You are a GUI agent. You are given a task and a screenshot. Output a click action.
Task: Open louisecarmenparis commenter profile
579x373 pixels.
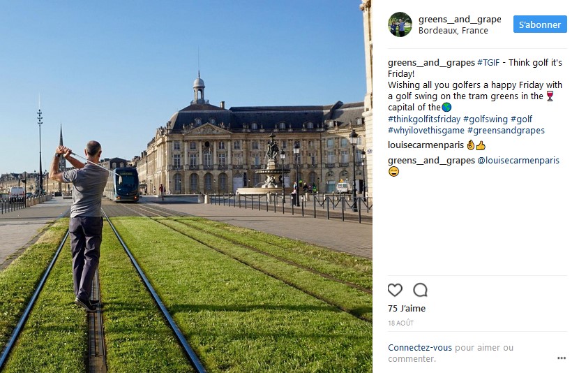click(426, 145)
